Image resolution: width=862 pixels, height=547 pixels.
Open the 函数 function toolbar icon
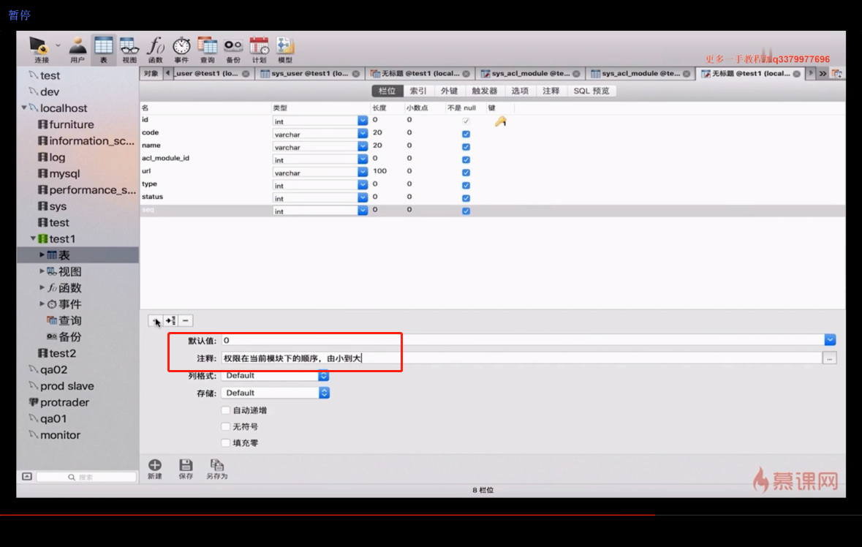click(x=156, y=50)
